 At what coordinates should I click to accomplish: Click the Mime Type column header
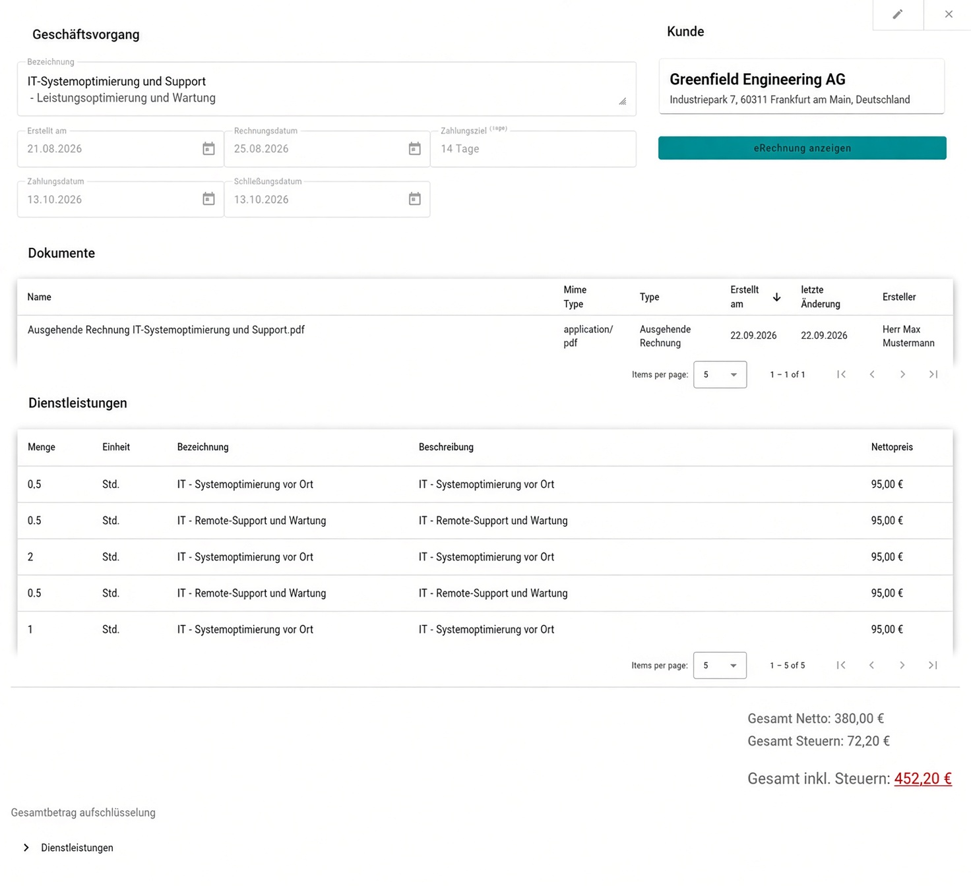[575, 297]
